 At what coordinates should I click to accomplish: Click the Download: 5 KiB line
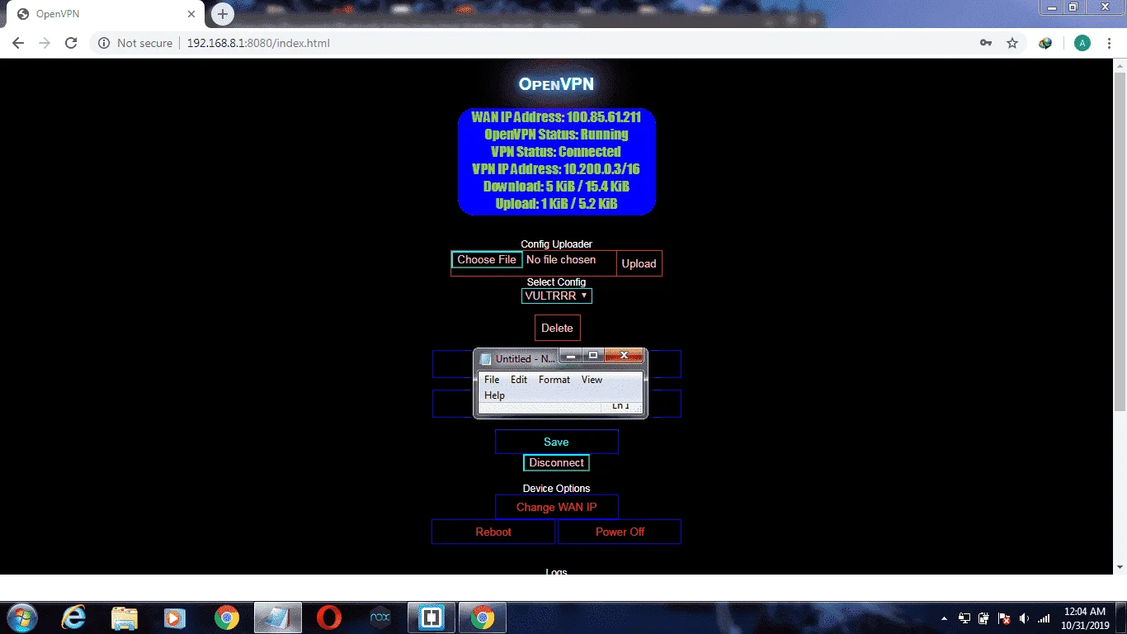point(556,187)
